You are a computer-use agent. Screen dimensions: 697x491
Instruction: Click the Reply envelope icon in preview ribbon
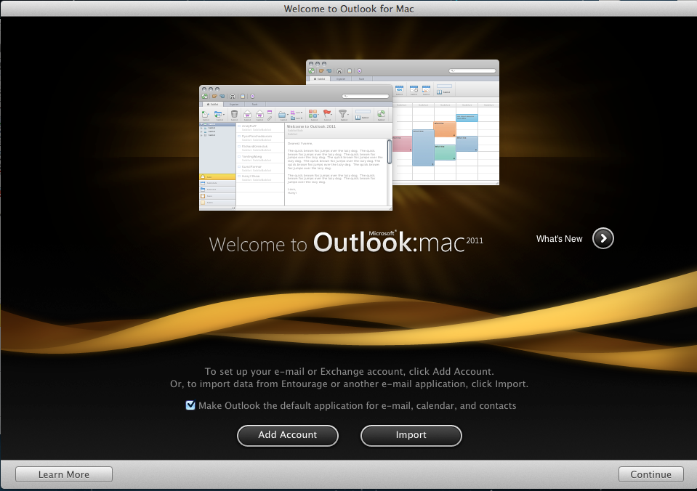pos(248,114)
